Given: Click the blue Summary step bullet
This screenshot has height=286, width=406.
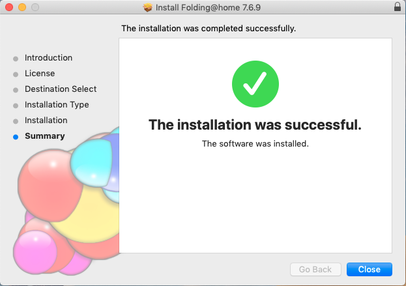Looking at the screenshot, I should coord(16,137).
